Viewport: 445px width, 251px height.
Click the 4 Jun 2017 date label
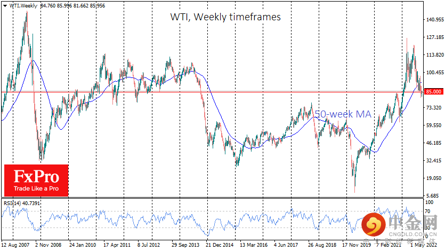click(x=286, y=245)
